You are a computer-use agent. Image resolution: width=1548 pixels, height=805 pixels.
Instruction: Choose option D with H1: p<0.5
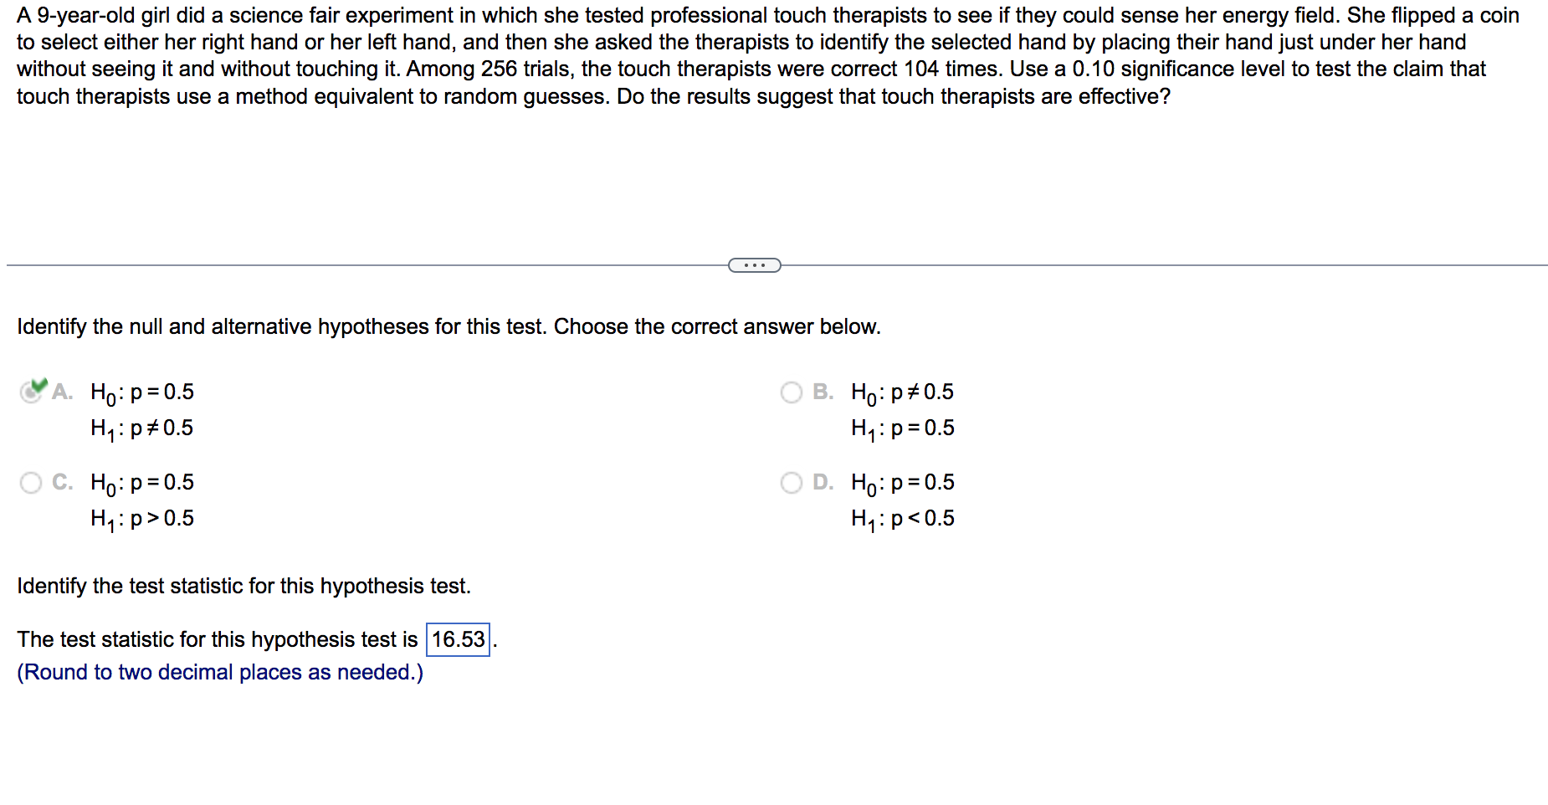(791, 482)
